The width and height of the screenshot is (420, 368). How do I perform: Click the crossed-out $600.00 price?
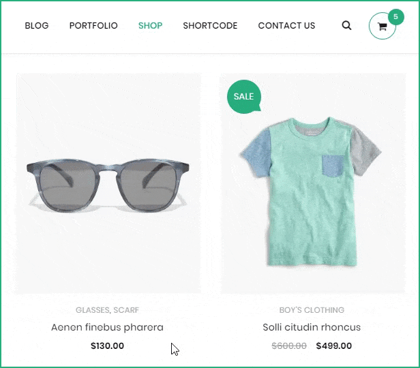tap(289, 346)
